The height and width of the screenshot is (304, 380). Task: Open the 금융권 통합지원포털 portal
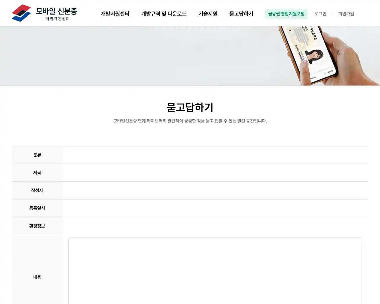click(286, 14)
